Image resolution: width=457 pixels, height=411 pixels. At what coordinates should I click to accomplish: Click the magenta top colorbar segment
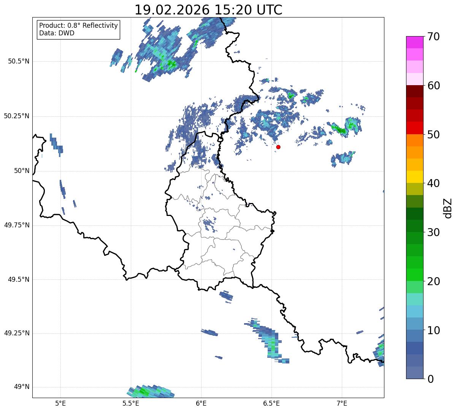pos(414,42)
